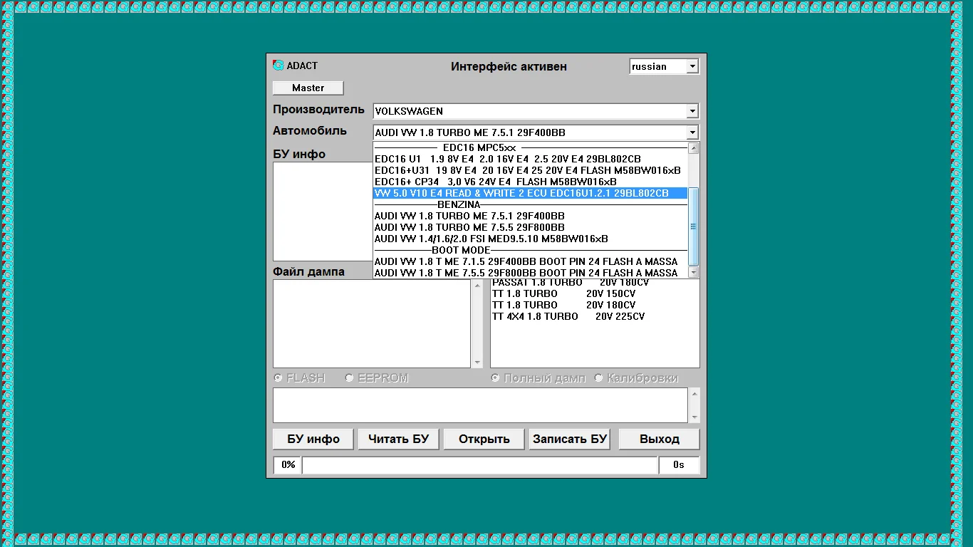Expand the Производитель VOLKSWAGEN dropdown arrow
The height and width of the screenshot is (547, 973).
[x=692, y=111]
